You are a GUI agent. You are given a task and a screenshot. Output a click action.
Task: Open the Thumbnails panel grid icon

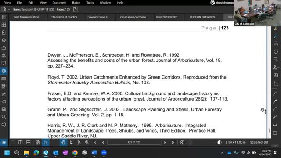4,25
